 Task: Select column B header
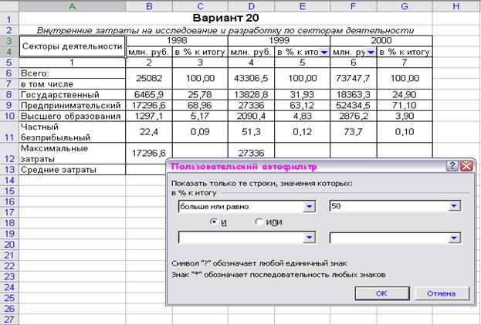[149, 6]
